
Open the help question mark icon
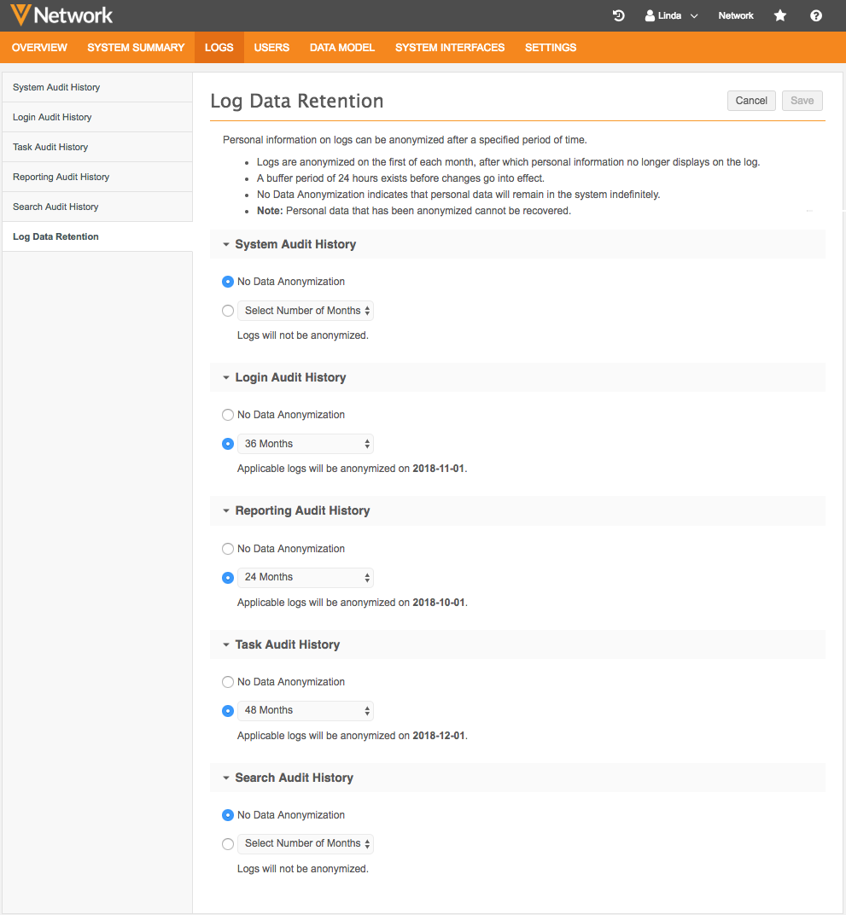(x=816, y=15)
